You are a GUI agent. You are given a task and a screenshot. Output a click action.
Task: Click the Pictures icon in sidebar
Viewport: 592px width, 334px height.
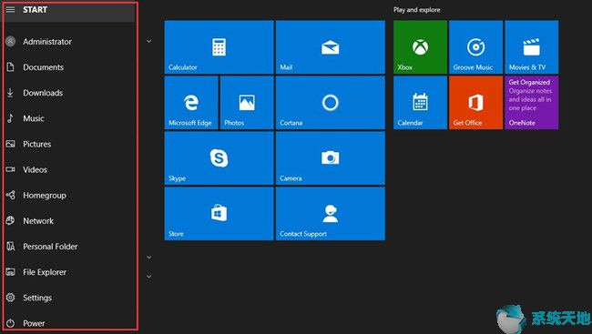[11, 144]
